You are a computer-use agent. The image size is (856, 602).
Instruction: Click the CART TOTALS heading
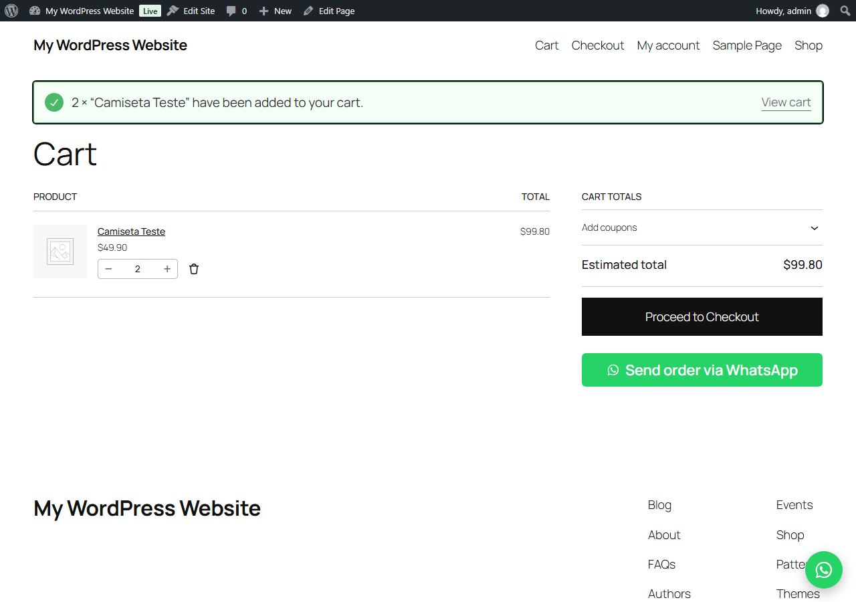[x=611, y=197]
